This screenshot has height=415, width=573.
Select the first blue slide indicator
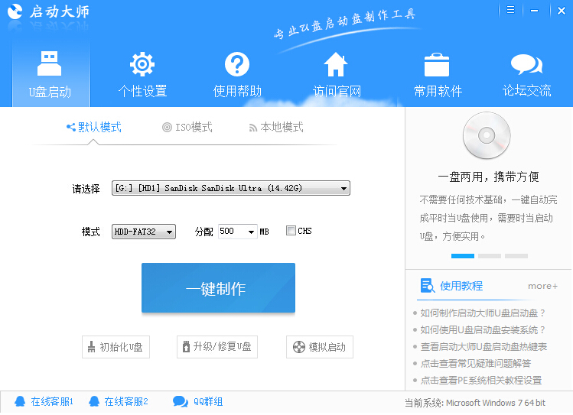[463, 256]
